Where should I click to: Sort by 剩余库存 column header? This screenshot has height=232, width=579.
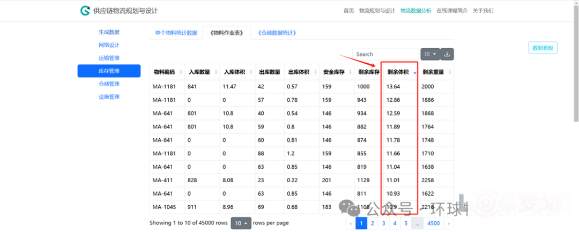[x=368, y=72]
